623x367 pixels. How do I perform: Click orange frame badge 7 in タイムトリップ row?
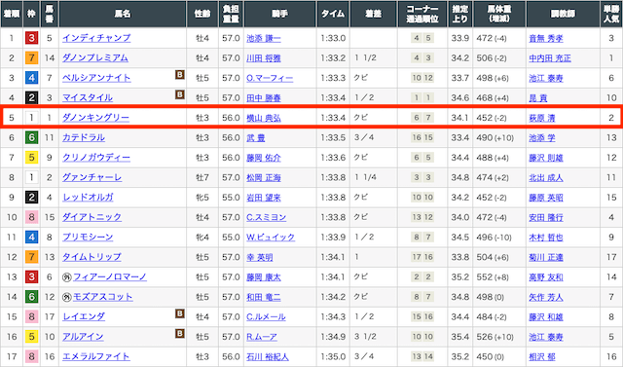coord(31,257)
